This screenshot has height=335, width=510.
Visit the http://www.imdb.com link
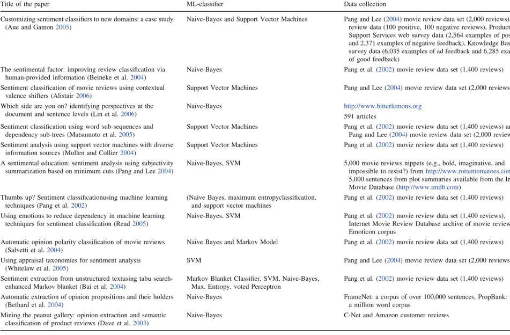428,187
